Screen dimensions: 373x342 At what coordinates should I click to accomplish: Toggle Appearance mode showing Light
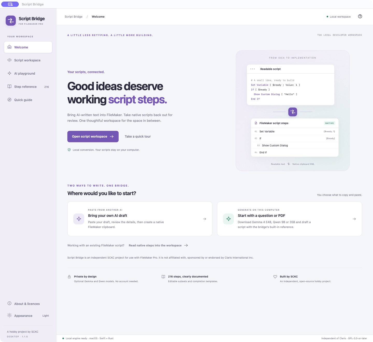[28, 316]
